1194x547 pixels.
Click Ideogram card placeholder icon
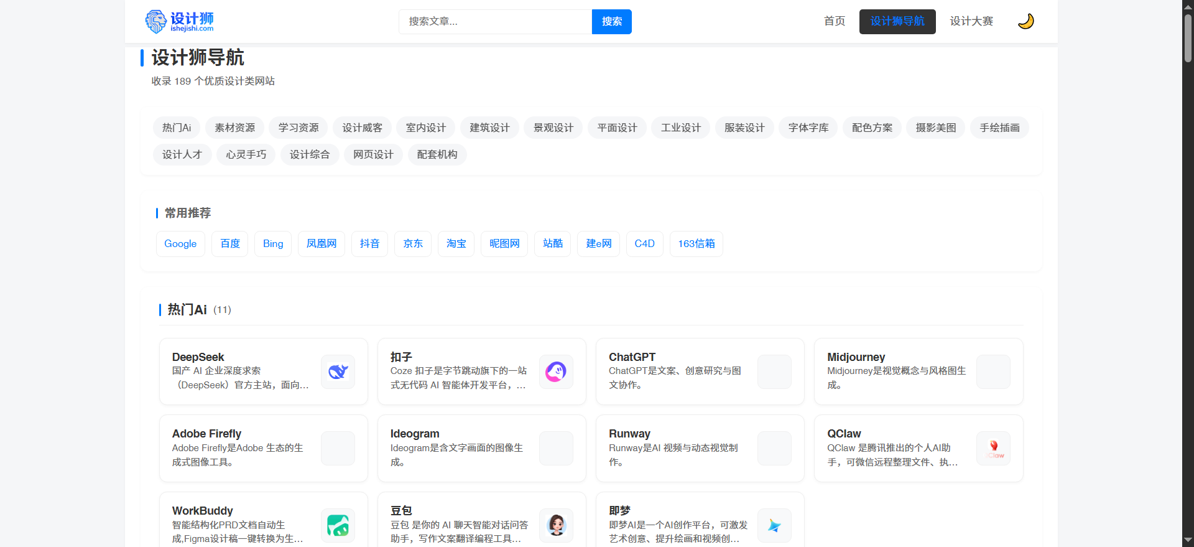556,448
